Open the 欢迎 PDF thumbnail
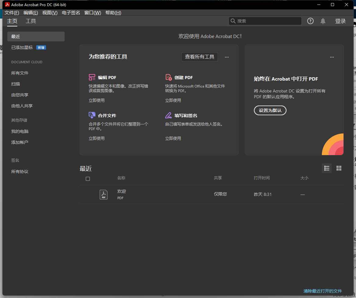 tap(104, 195)
